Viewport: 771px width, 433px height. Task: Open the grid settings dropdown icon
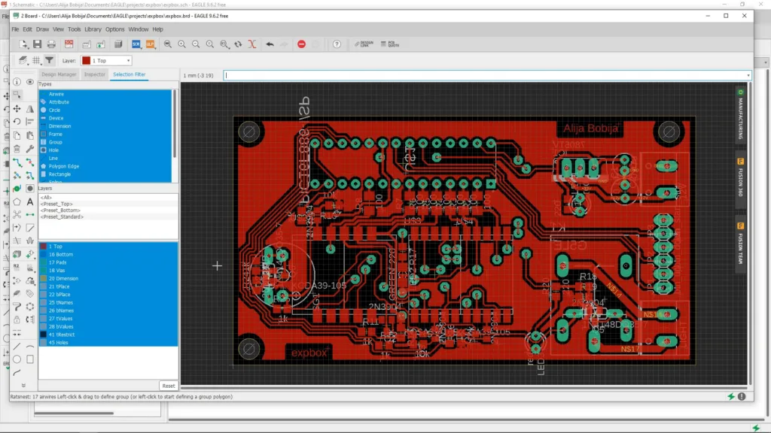coord(36,60)
